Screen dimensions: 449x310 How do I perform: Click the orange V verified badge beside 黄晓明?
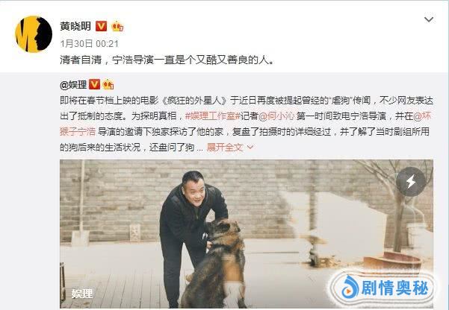[101, 26]
